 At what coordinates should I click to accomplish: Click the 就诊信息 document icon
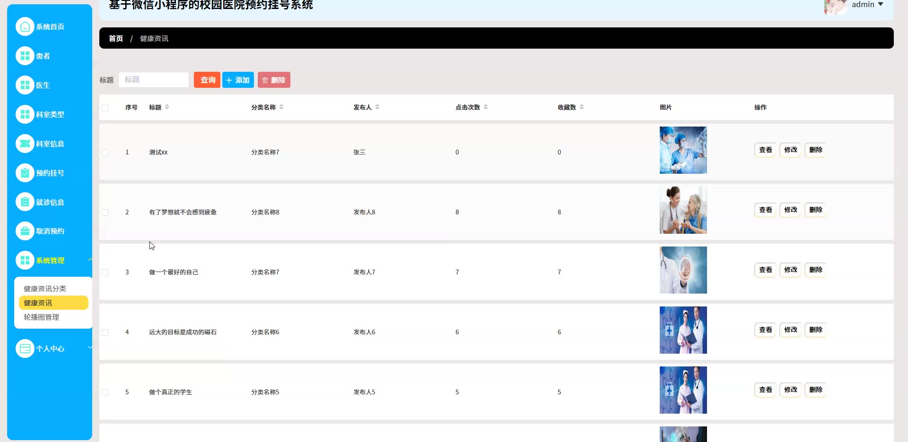pos(25,202)
